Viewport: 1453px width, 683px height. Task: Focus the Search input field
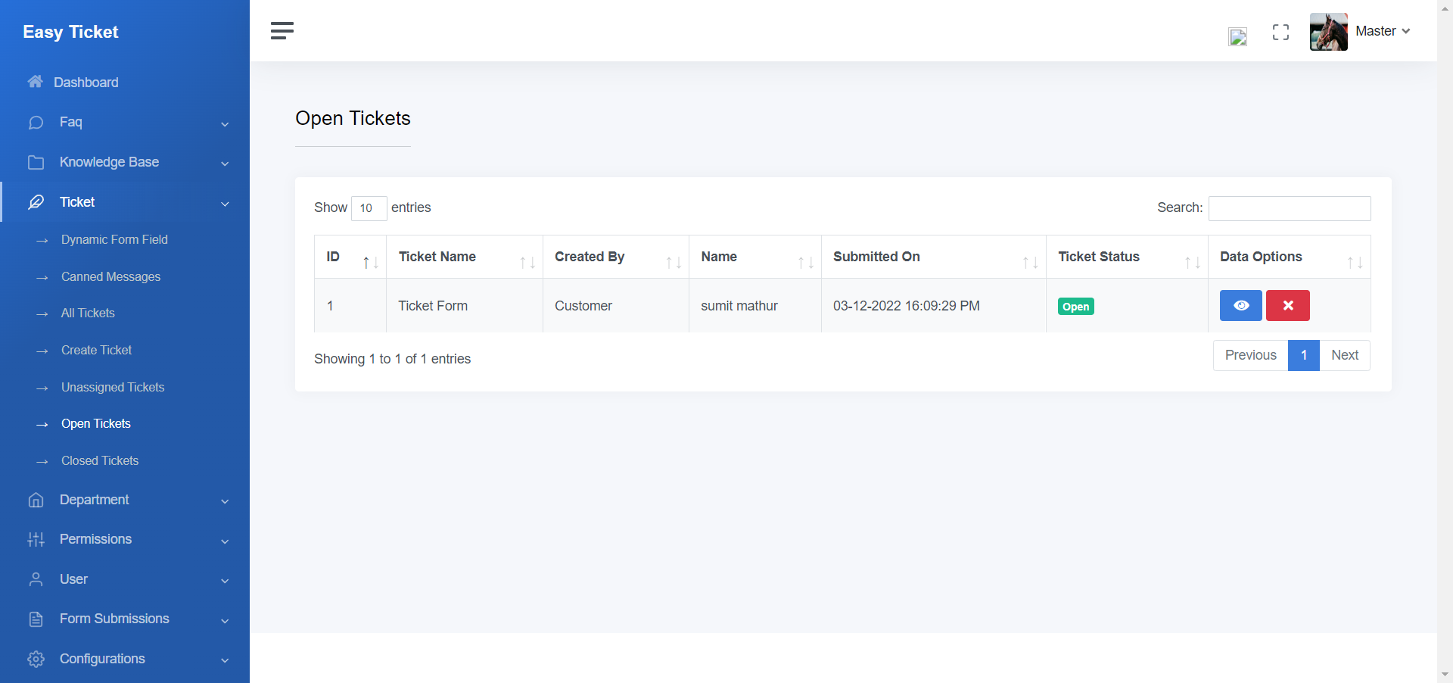pos(1289,208)
